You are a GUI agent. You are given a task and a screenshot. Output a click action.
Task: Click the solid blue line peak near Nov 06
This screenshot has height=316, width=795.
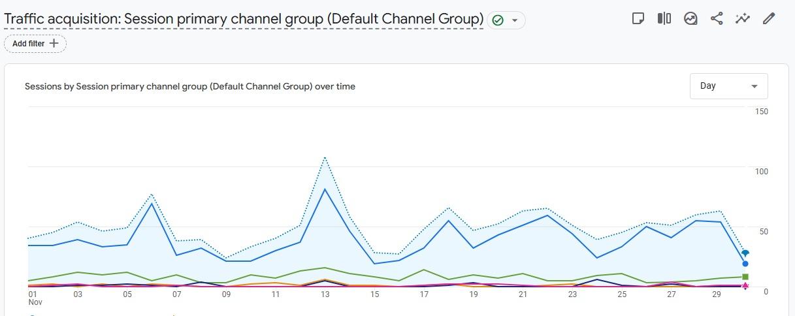[152, 204]
